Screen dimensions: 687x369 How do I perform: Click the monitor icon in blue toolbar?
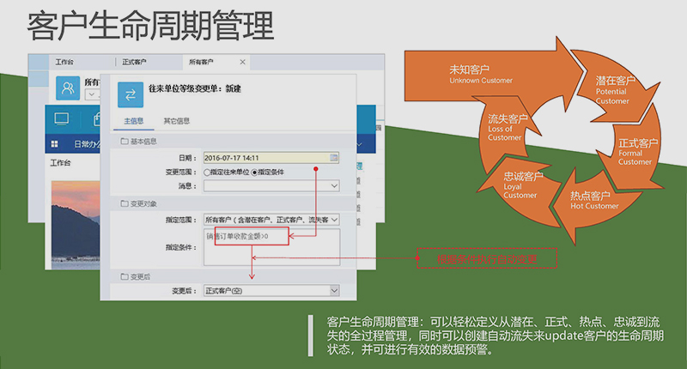pyautogui.click(x=61, y=118)
